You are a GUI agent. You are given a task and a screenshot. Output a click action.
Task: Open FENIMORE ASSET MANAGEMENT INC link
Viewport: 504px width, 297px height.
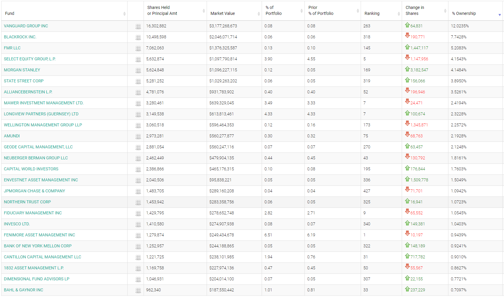coord(40,235)
